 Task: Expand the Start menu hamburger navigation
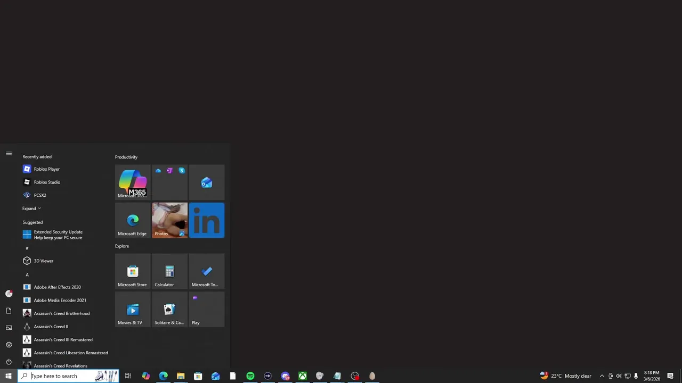point(9,153)
